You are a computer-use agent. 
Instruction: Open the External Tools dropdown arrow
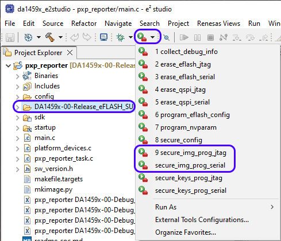152,37
